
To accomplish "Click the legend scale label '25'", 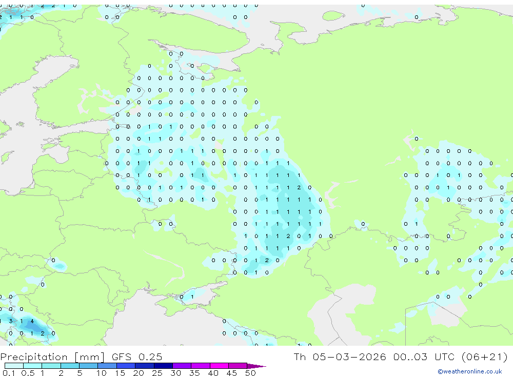I will [x=157, y=373].
